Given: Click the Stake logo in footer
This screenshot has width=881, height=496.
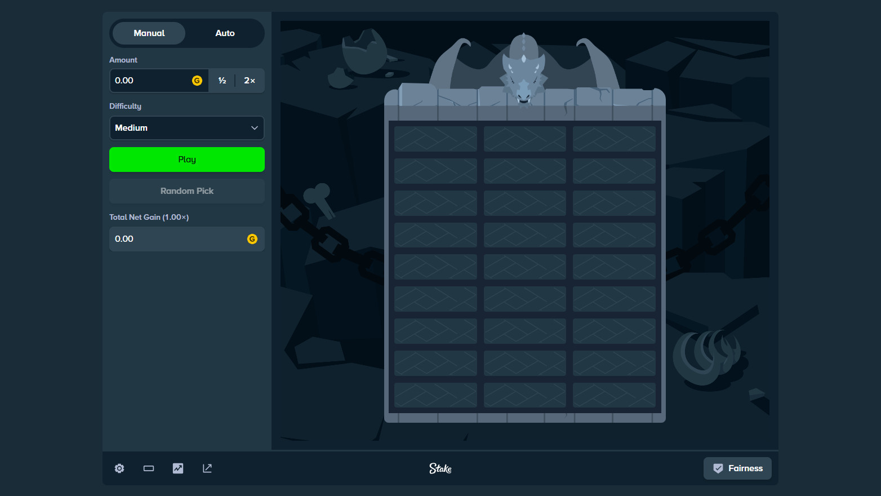Looking at the screenshot, I should pyautogui.click(x=440, y=468).
